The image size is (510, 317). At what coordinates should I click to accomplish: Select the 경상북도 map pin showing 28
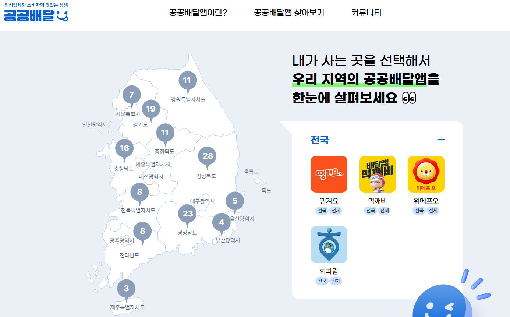tap(208, 157)
